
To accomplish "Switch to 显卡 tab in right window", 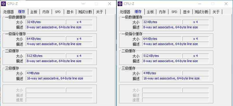I will (186, 12).
